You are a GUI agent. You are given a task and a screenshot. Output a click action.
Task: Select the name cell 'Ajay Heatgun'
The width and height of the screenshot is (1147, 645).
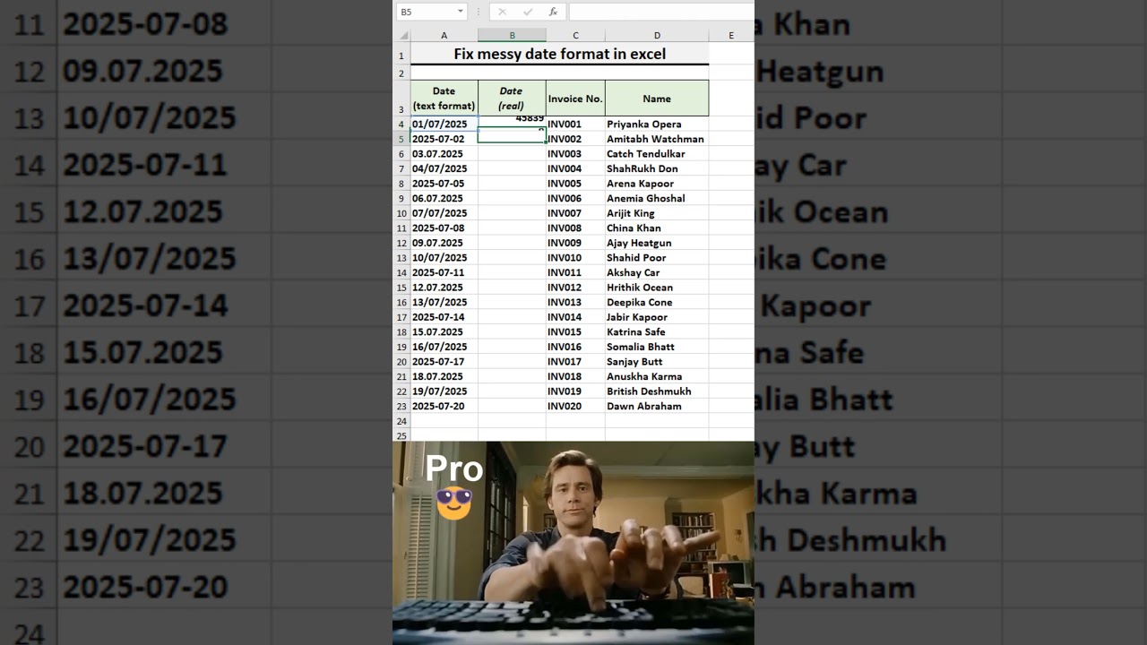657,243
